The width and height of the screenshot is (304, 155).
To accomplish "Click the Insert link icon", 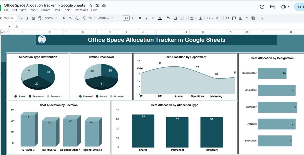I will (x=227, y=18).
